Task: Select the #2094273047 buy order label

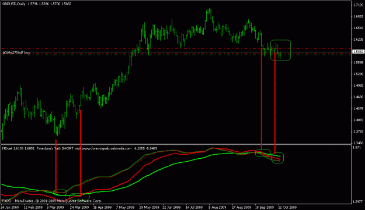Action: pyautogui.click(x=16, y=53)
